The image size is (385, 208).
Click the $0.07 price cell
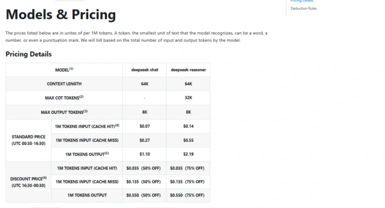point(144,126)
